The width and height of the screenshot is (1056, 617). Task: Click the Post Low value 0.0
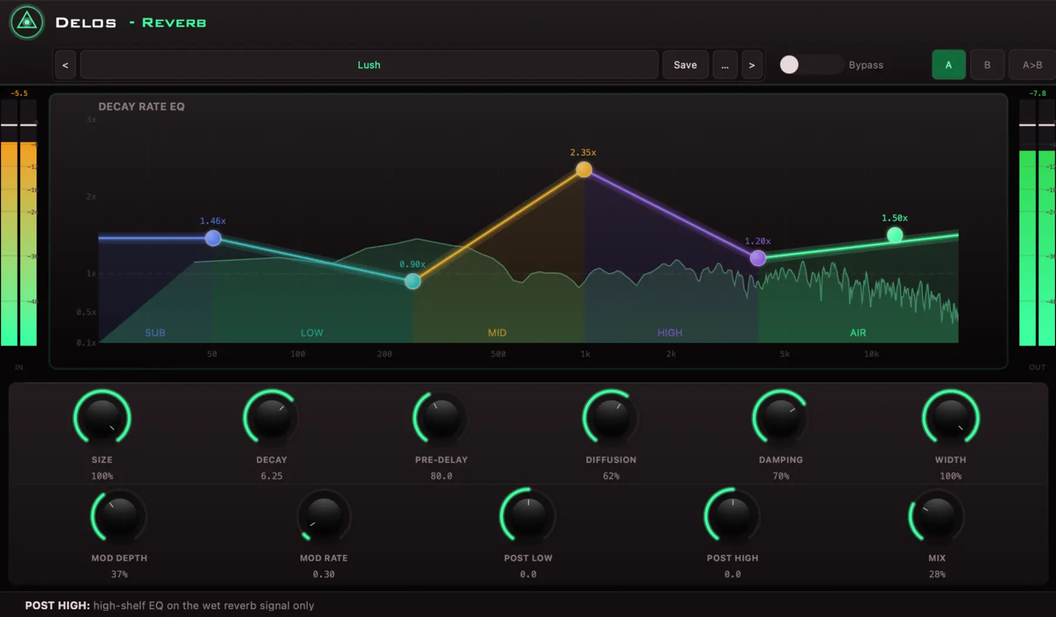[528, 574]
